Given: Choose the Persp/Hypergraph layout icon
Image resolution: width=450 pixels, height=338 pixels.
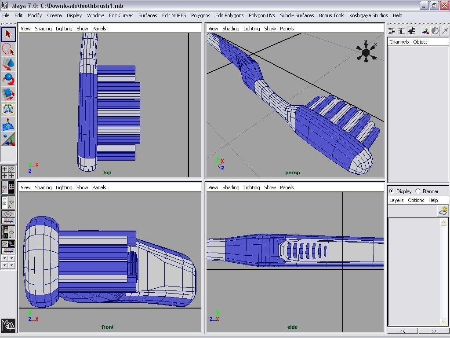Looking at the screenshot, I should 8,187.
